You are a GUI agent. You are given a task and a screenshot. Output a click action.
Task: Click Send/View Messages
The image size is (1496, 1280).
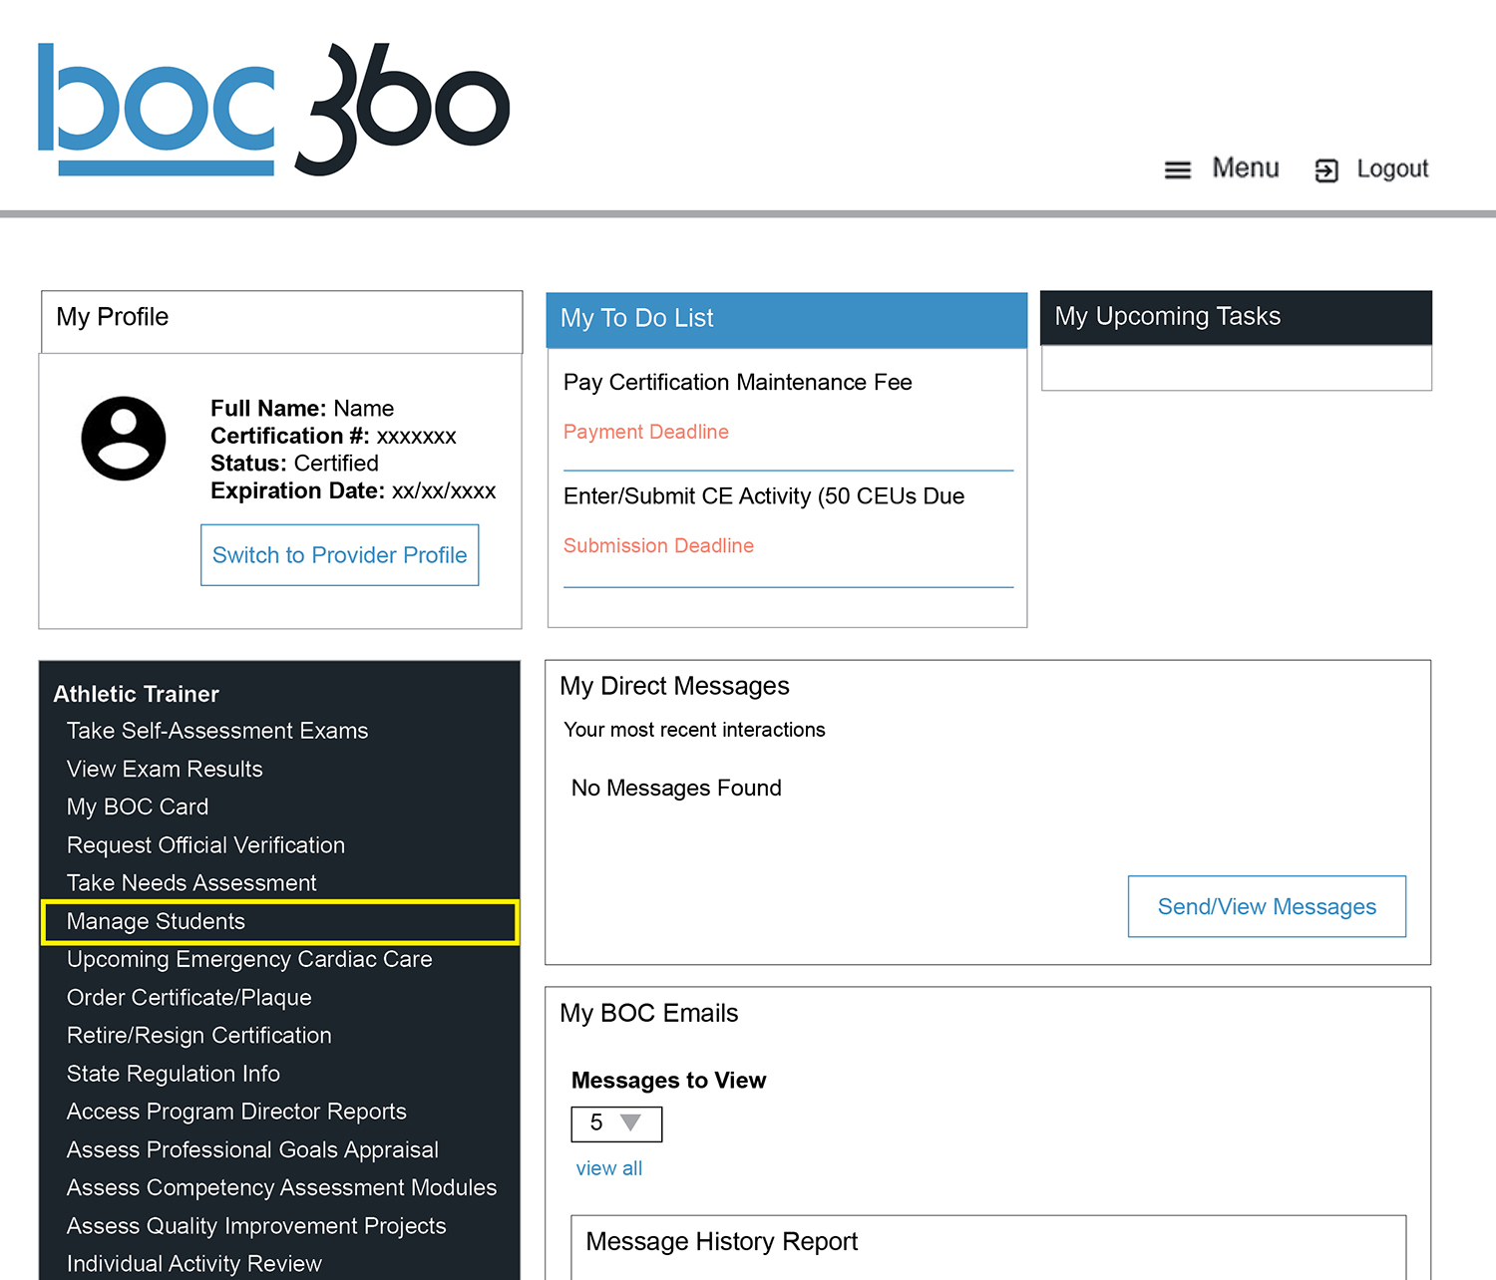pyautogui.click(x=1267, y=906)
